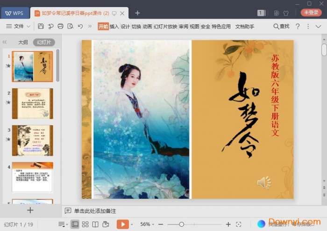Click the window count icon showing 1
The width and height of the screenshot is (327, 231).
coord(261,13)
